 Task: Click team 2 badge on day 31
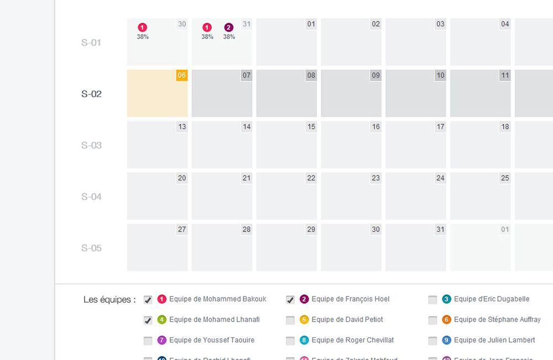[228, 28]
